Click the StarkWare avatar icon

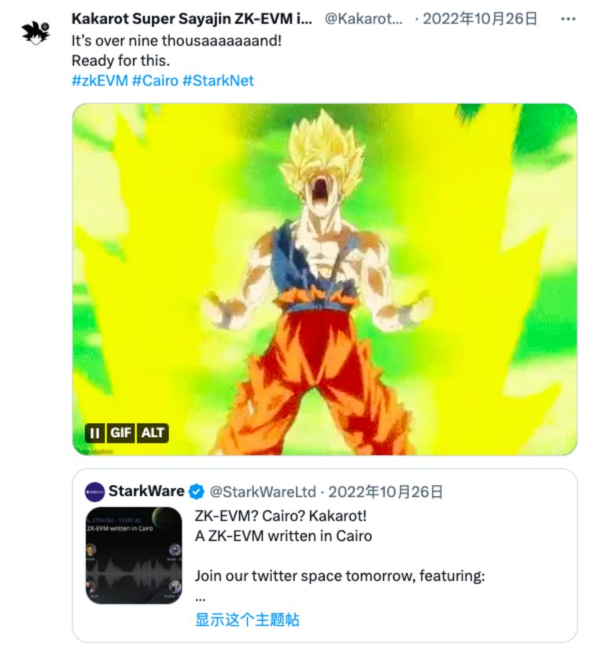(94, 492)
